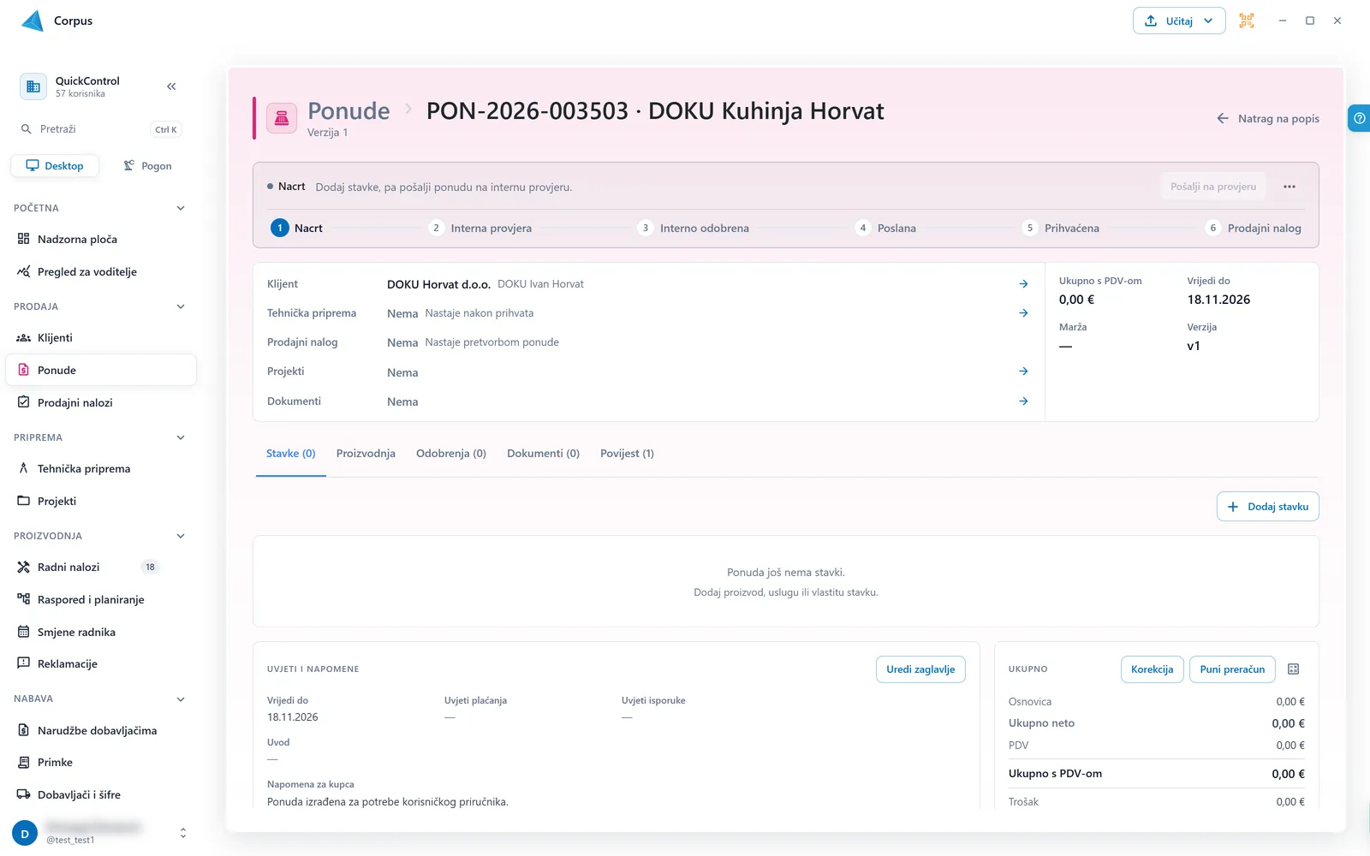Click Uredi zaglavlje button

pos(920,669)
